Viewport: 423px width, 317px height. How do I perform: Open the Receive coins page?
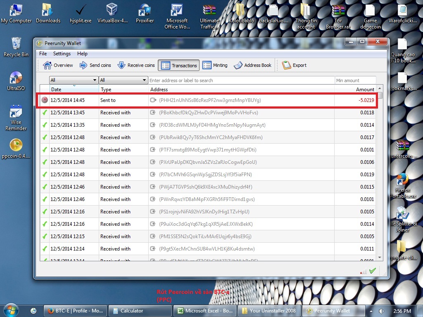136,65
